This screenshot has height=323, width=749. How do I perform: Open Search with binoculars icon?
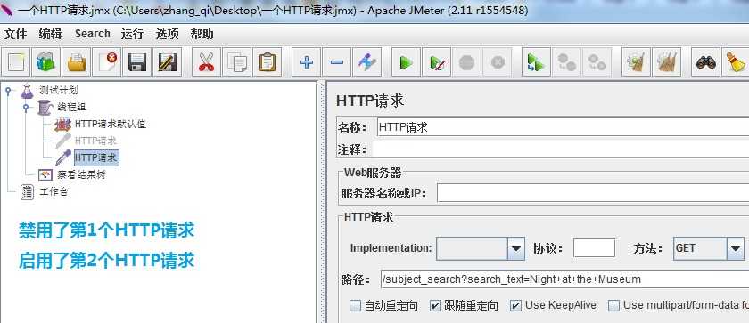(706, 62)
